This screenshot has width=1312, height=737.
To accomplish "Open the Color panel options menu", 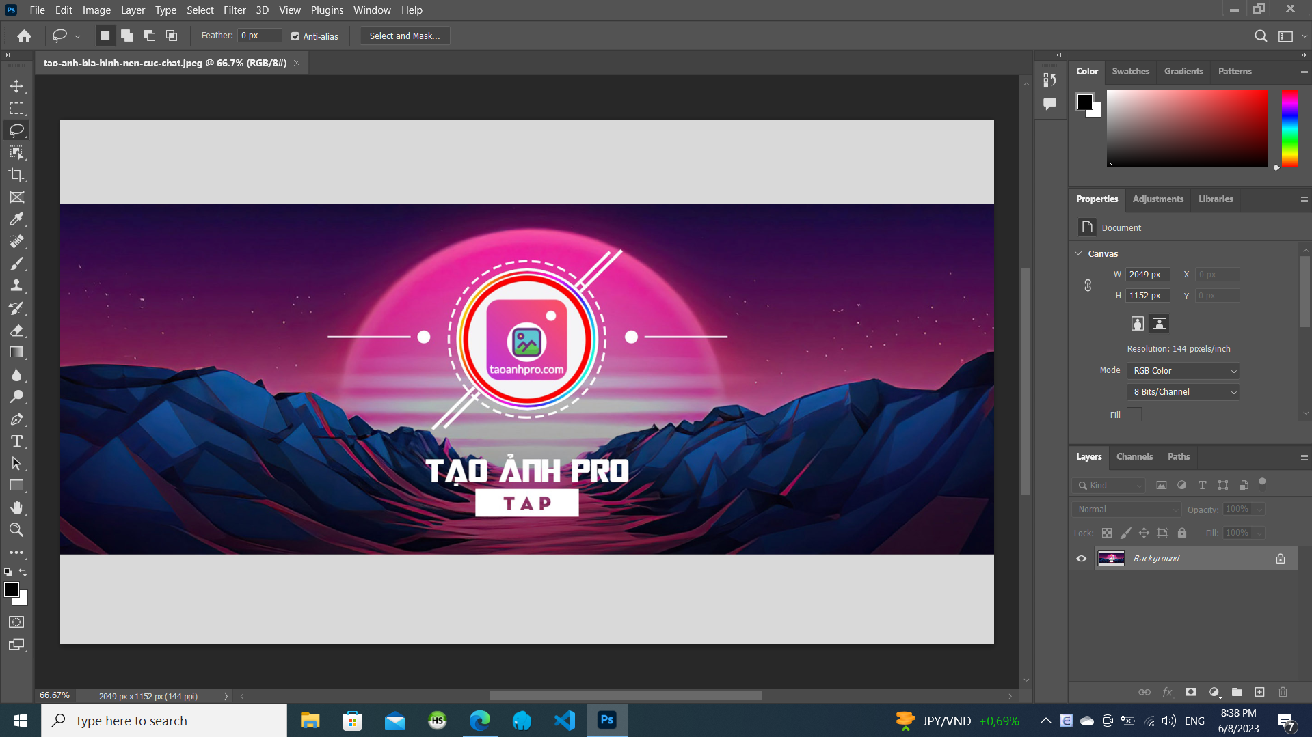I will point(1304,72).
